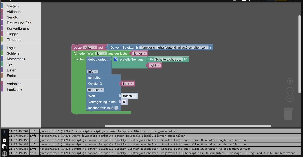Edit the selector field '(functions=light) [state.id=...'

click(x=174, y=47)
